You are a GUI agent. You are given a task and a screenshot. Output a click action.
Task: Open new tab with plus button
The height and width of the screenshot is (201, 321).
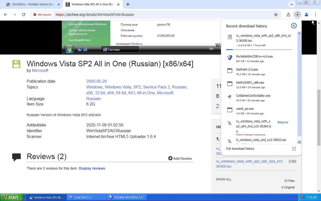[128, 4]
